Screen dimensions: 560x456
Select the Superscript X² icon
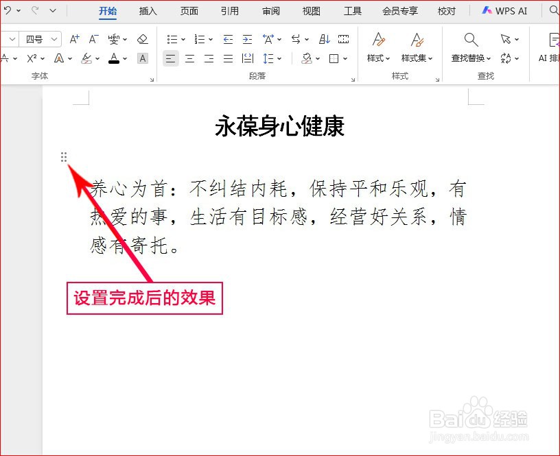(31, 58)
